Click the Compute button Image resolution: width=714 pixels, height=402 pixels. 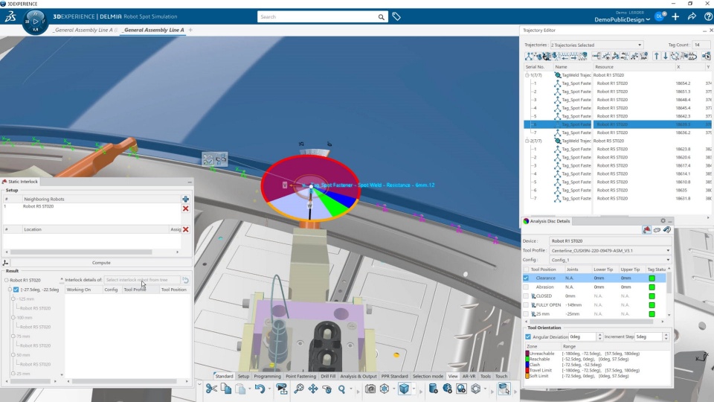[101, 263]
